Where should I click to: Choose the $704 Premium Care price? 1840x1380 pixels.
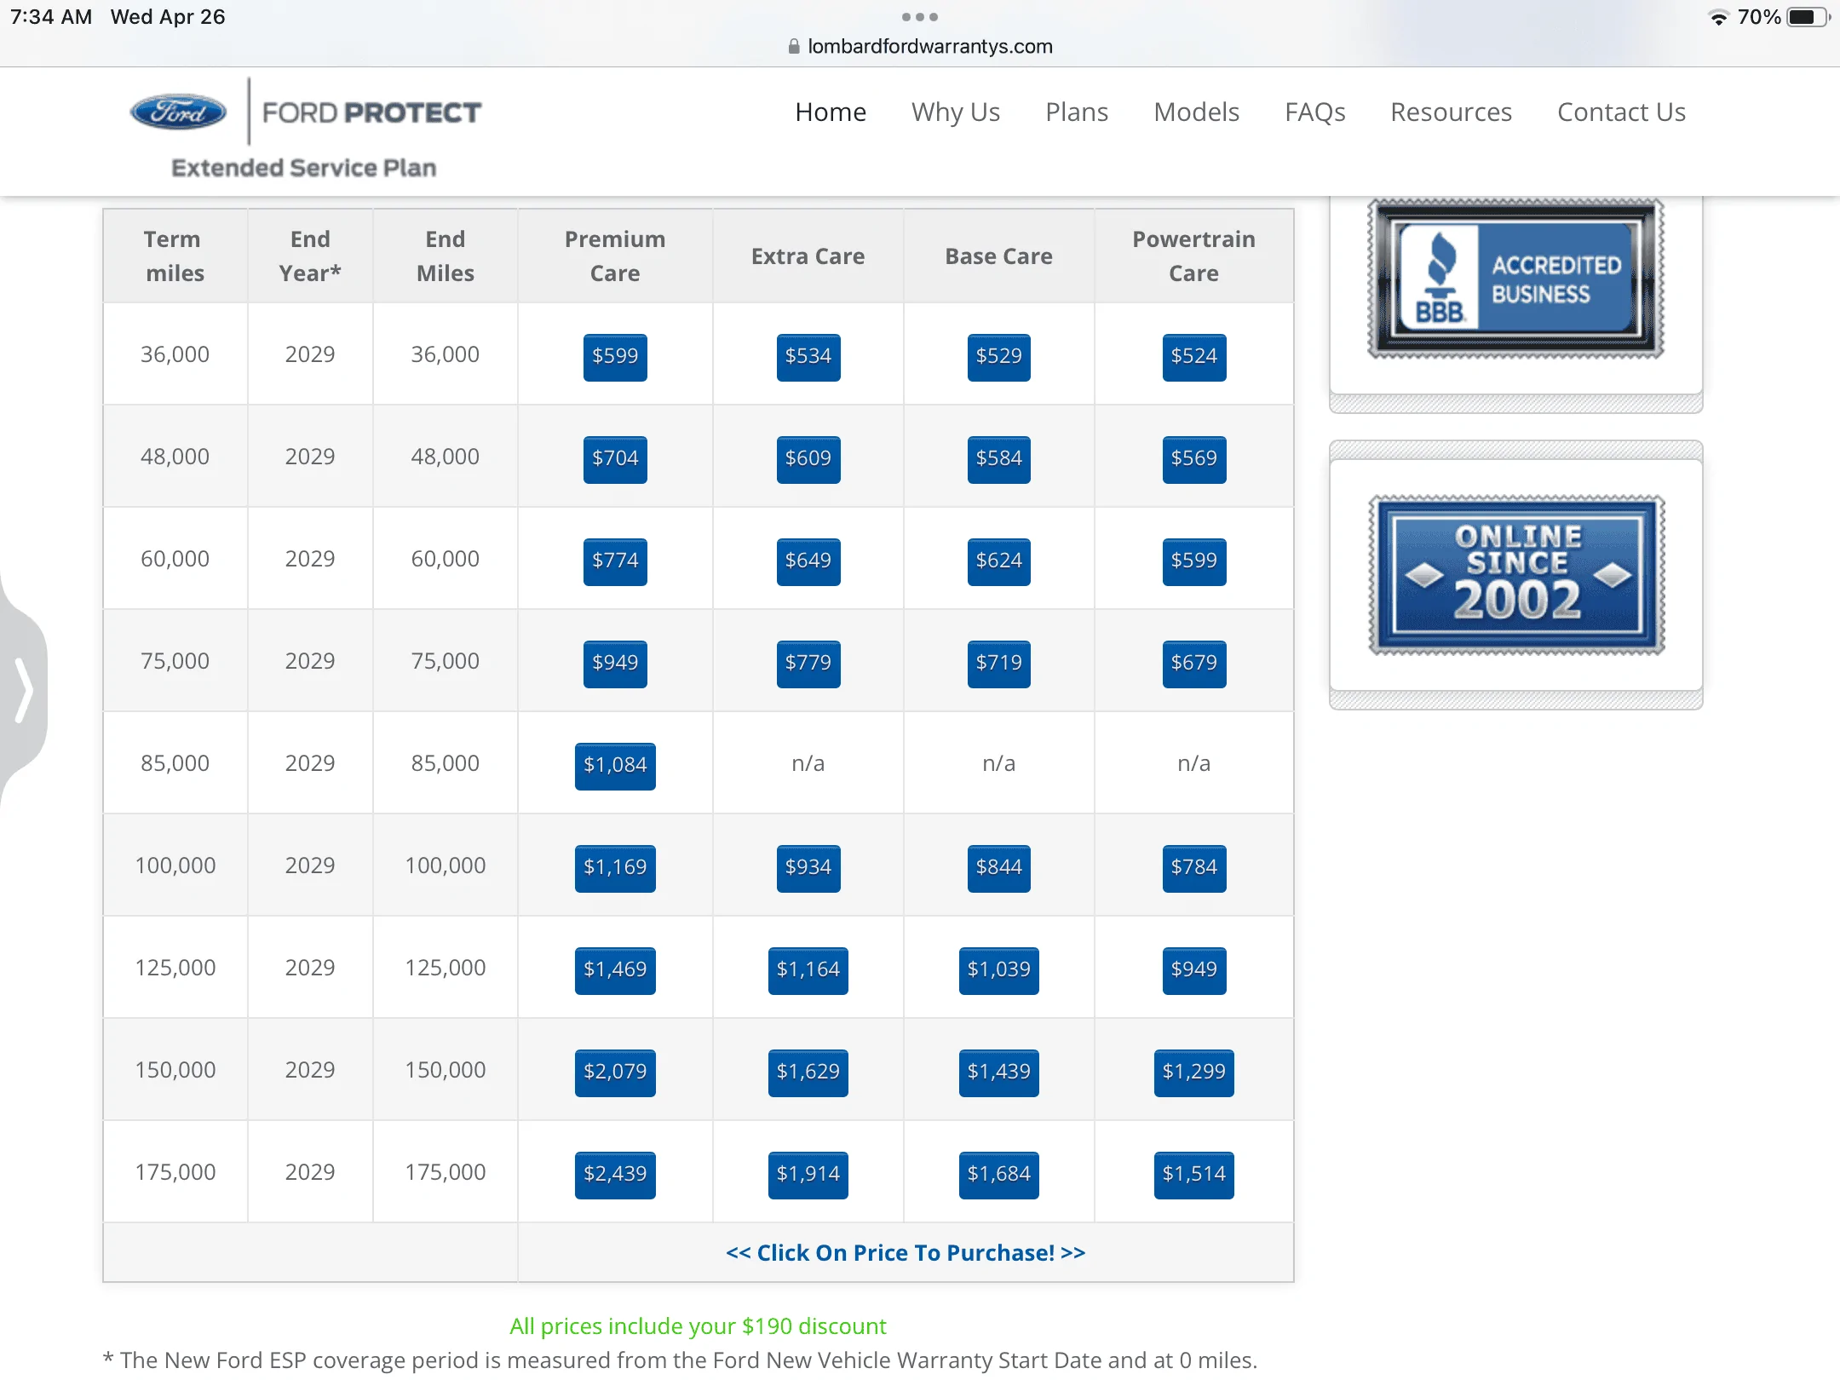pyautogui.click(x=615, y=458)
